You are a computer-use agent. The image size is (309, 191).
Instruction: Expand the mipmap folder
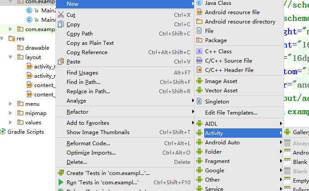pos(11,113)
